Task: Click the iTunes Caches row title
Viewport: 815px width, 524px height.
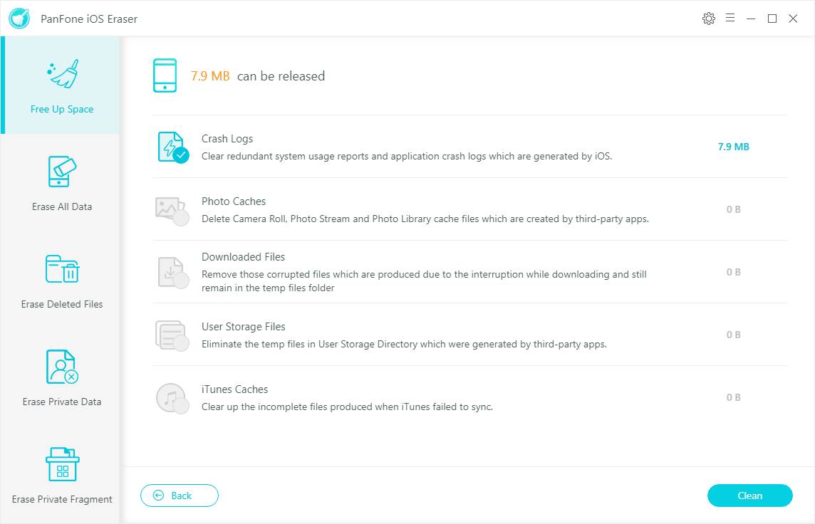Action: click(234, 389)
